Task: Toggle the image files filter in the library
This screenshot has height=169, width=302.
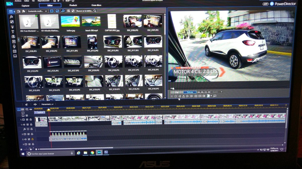Action: pyautogui.click(x=57, y=11)
